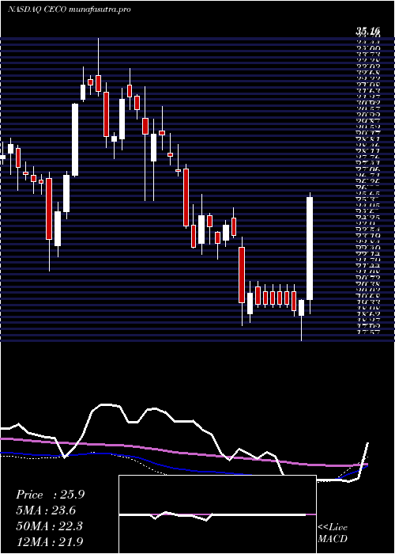Click the MACD inset chart panel
The height and width of the screenshot is (554, 395).
(x=217, y=514)
